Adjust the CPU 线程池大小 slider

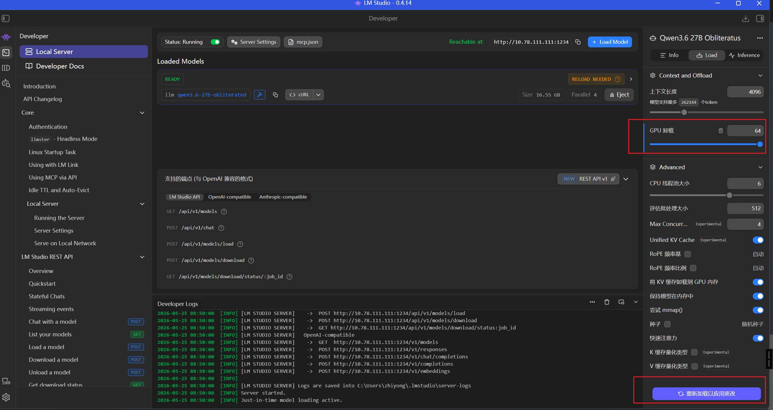click(730, 195)
